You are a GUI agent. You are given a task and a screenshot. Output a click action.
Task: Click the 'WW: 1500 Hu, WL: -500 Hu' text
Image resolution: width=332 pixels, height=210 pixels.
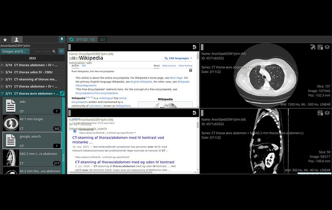point(299,104)
